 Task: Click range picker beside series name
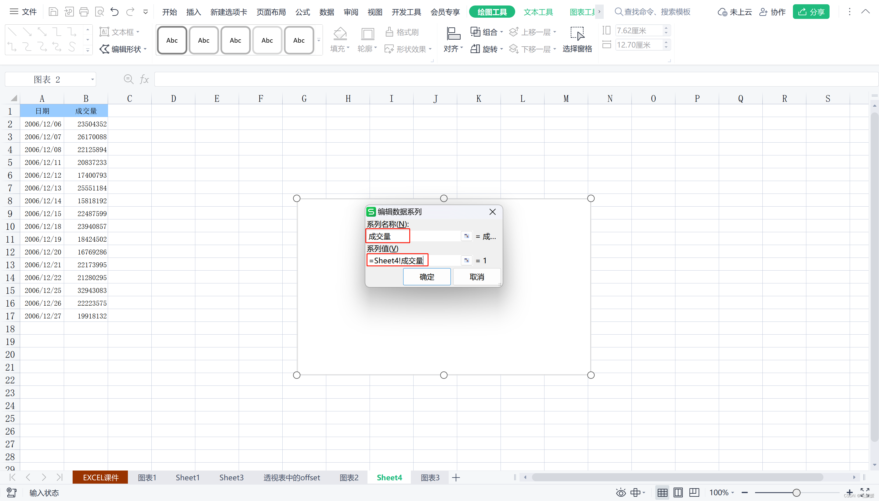(467, 236)
